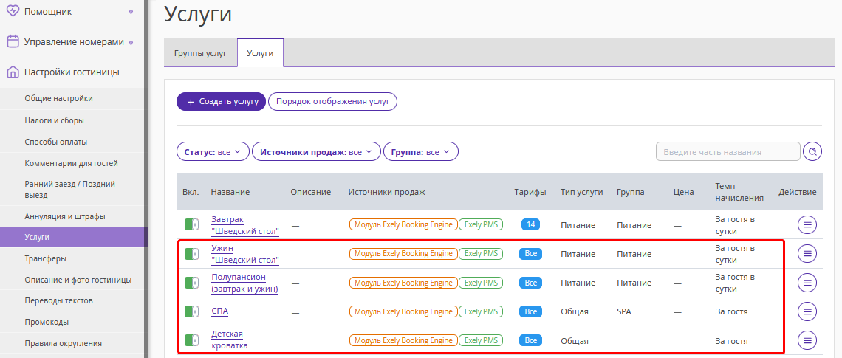This screenshot has width=842, height=358.
Task: Open action menu for Полупансион row
Action: point(807,282)
